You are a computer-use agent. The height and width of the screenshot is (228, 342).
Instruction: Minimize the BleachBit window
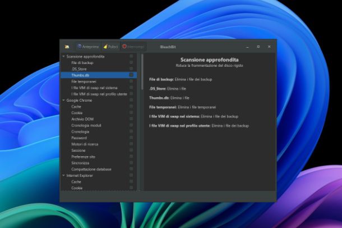pyautogui.click(x=247, y=47)
